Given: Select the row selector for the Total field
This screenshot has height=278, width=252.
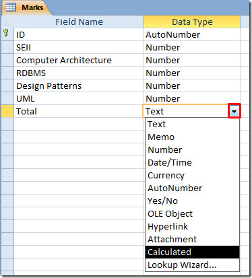Looking at the screenshot, I should [7, 111].
